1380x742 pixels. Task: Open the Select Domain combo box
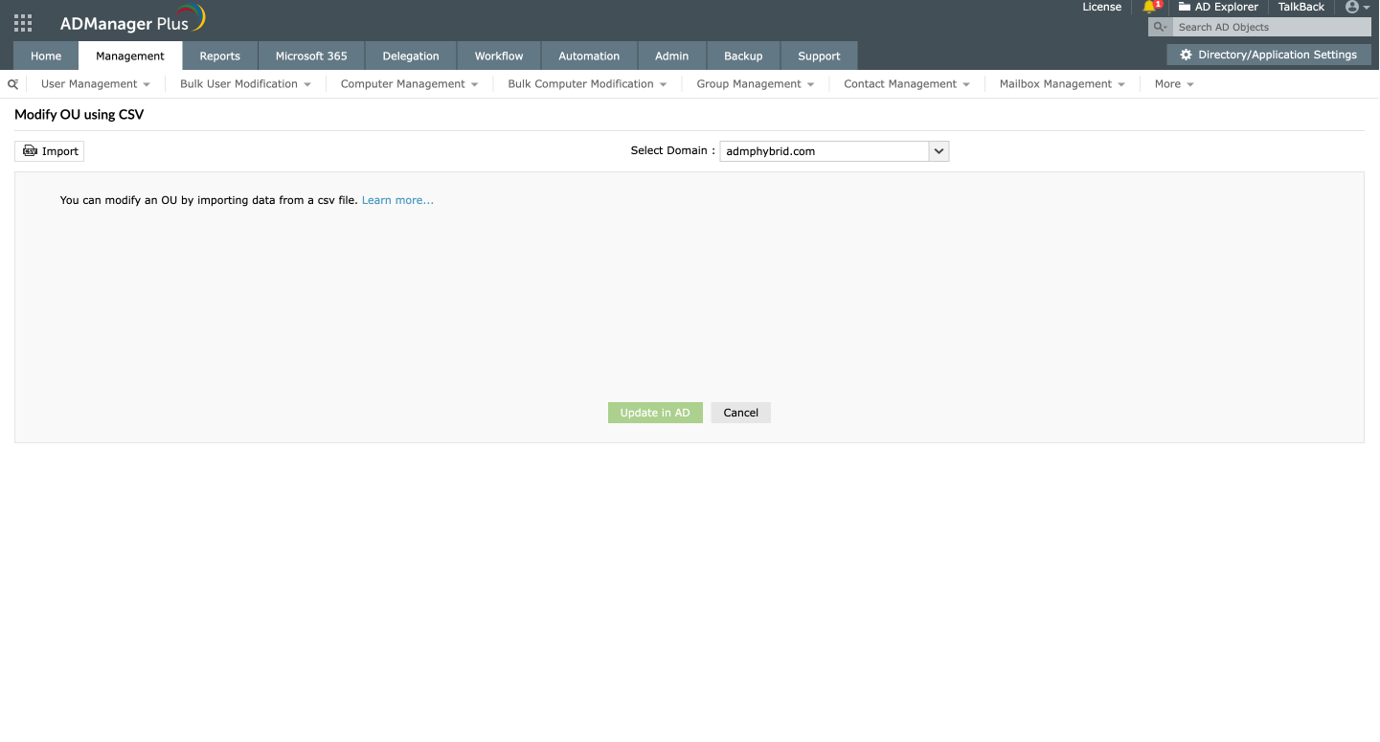[x=834, y=151]
